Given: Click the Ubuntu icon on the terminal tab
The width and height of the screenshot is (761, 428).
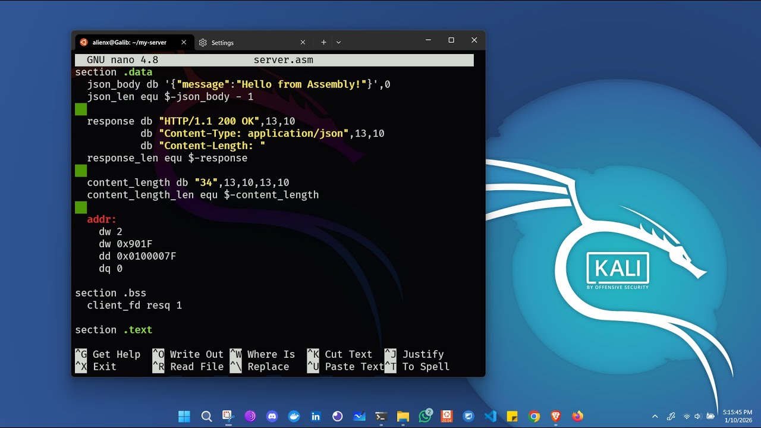Looking at the screenshot, I should [84, 42].
